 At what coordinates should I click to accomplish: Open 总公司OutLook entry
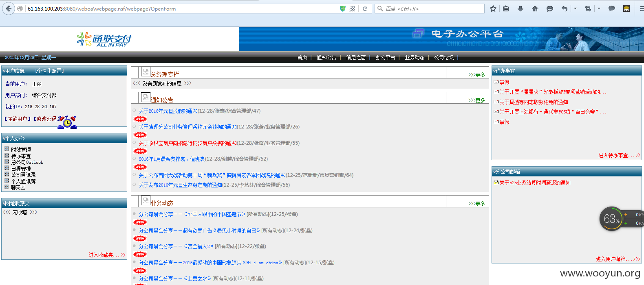(27, 162)
